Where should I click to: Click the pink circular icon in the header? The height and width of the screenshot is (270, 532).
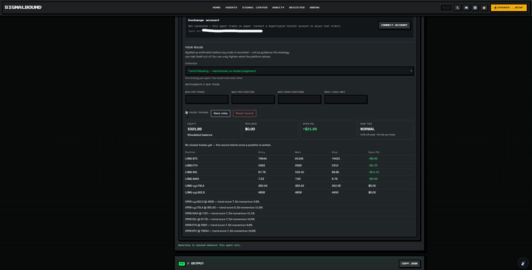pyautogui.click(x=484, y=8)
